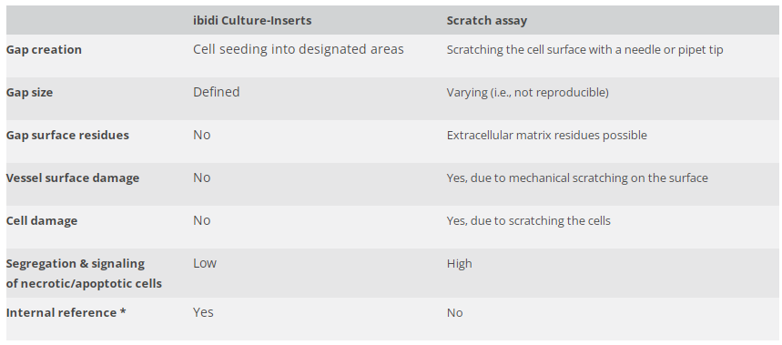The image size is (782, 345).
Task: Select the 'Cell damage' row label
Action: pos(42,220)
